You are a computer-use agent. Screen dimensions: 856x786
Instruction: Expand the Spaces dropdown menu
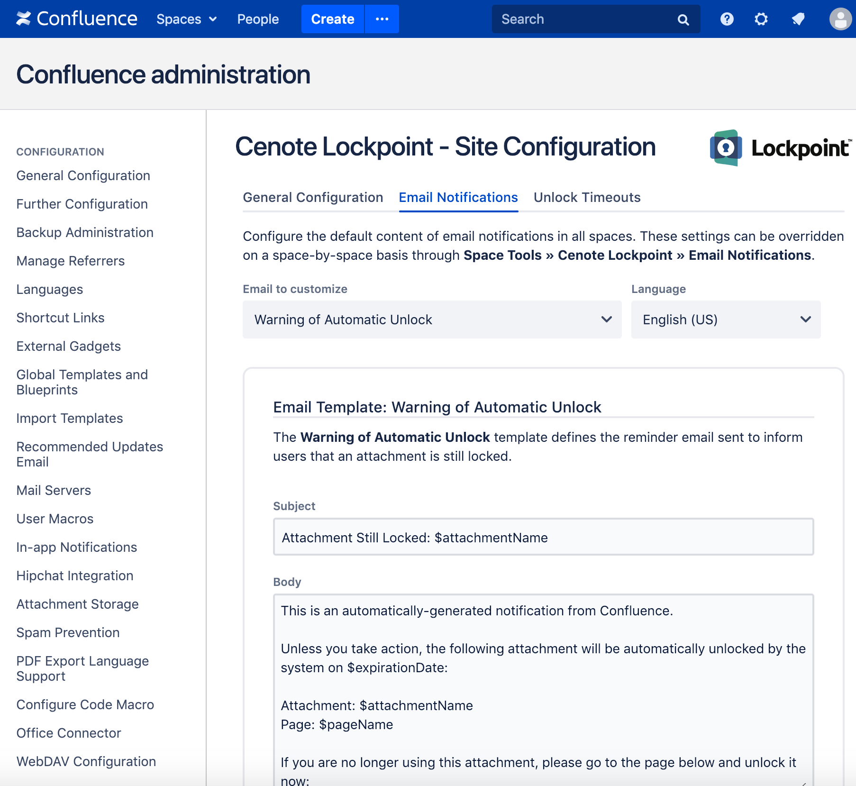click(186, 19)
